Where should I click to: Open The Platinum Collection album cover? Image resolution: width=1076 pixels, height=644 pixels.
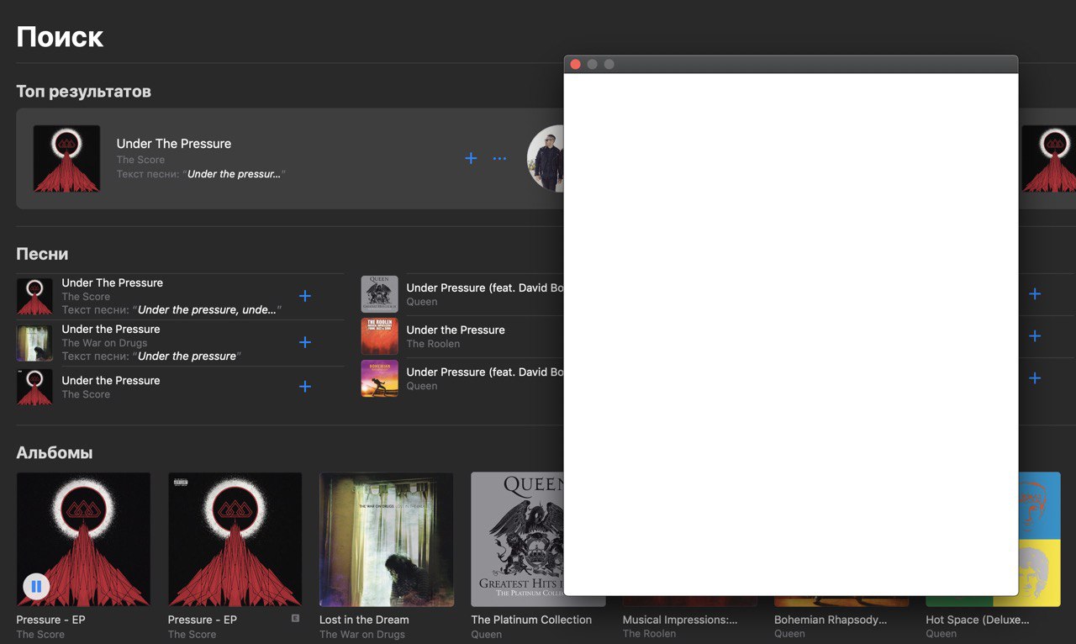517,540
